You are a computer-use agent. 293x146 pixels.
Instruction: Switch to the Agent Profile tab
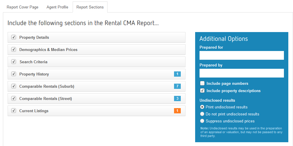57,7
